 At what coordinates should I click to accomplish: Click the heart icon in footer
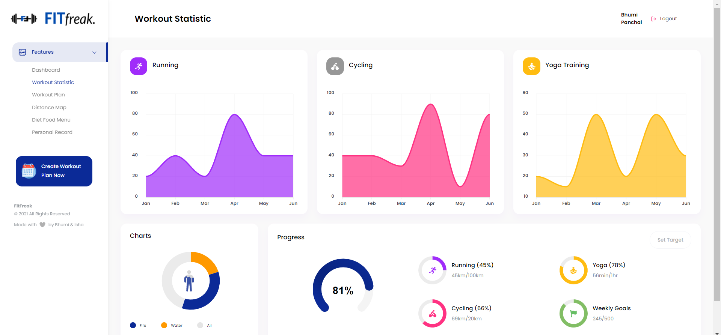pos(42,225)
